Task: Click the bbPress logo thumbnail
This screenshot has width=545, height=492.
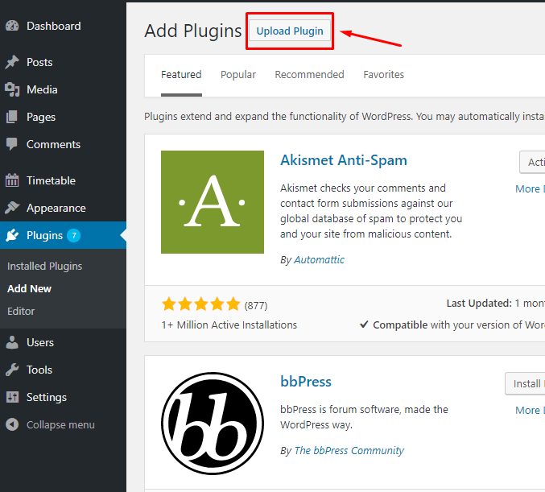Action: click(x=213, y=423)
